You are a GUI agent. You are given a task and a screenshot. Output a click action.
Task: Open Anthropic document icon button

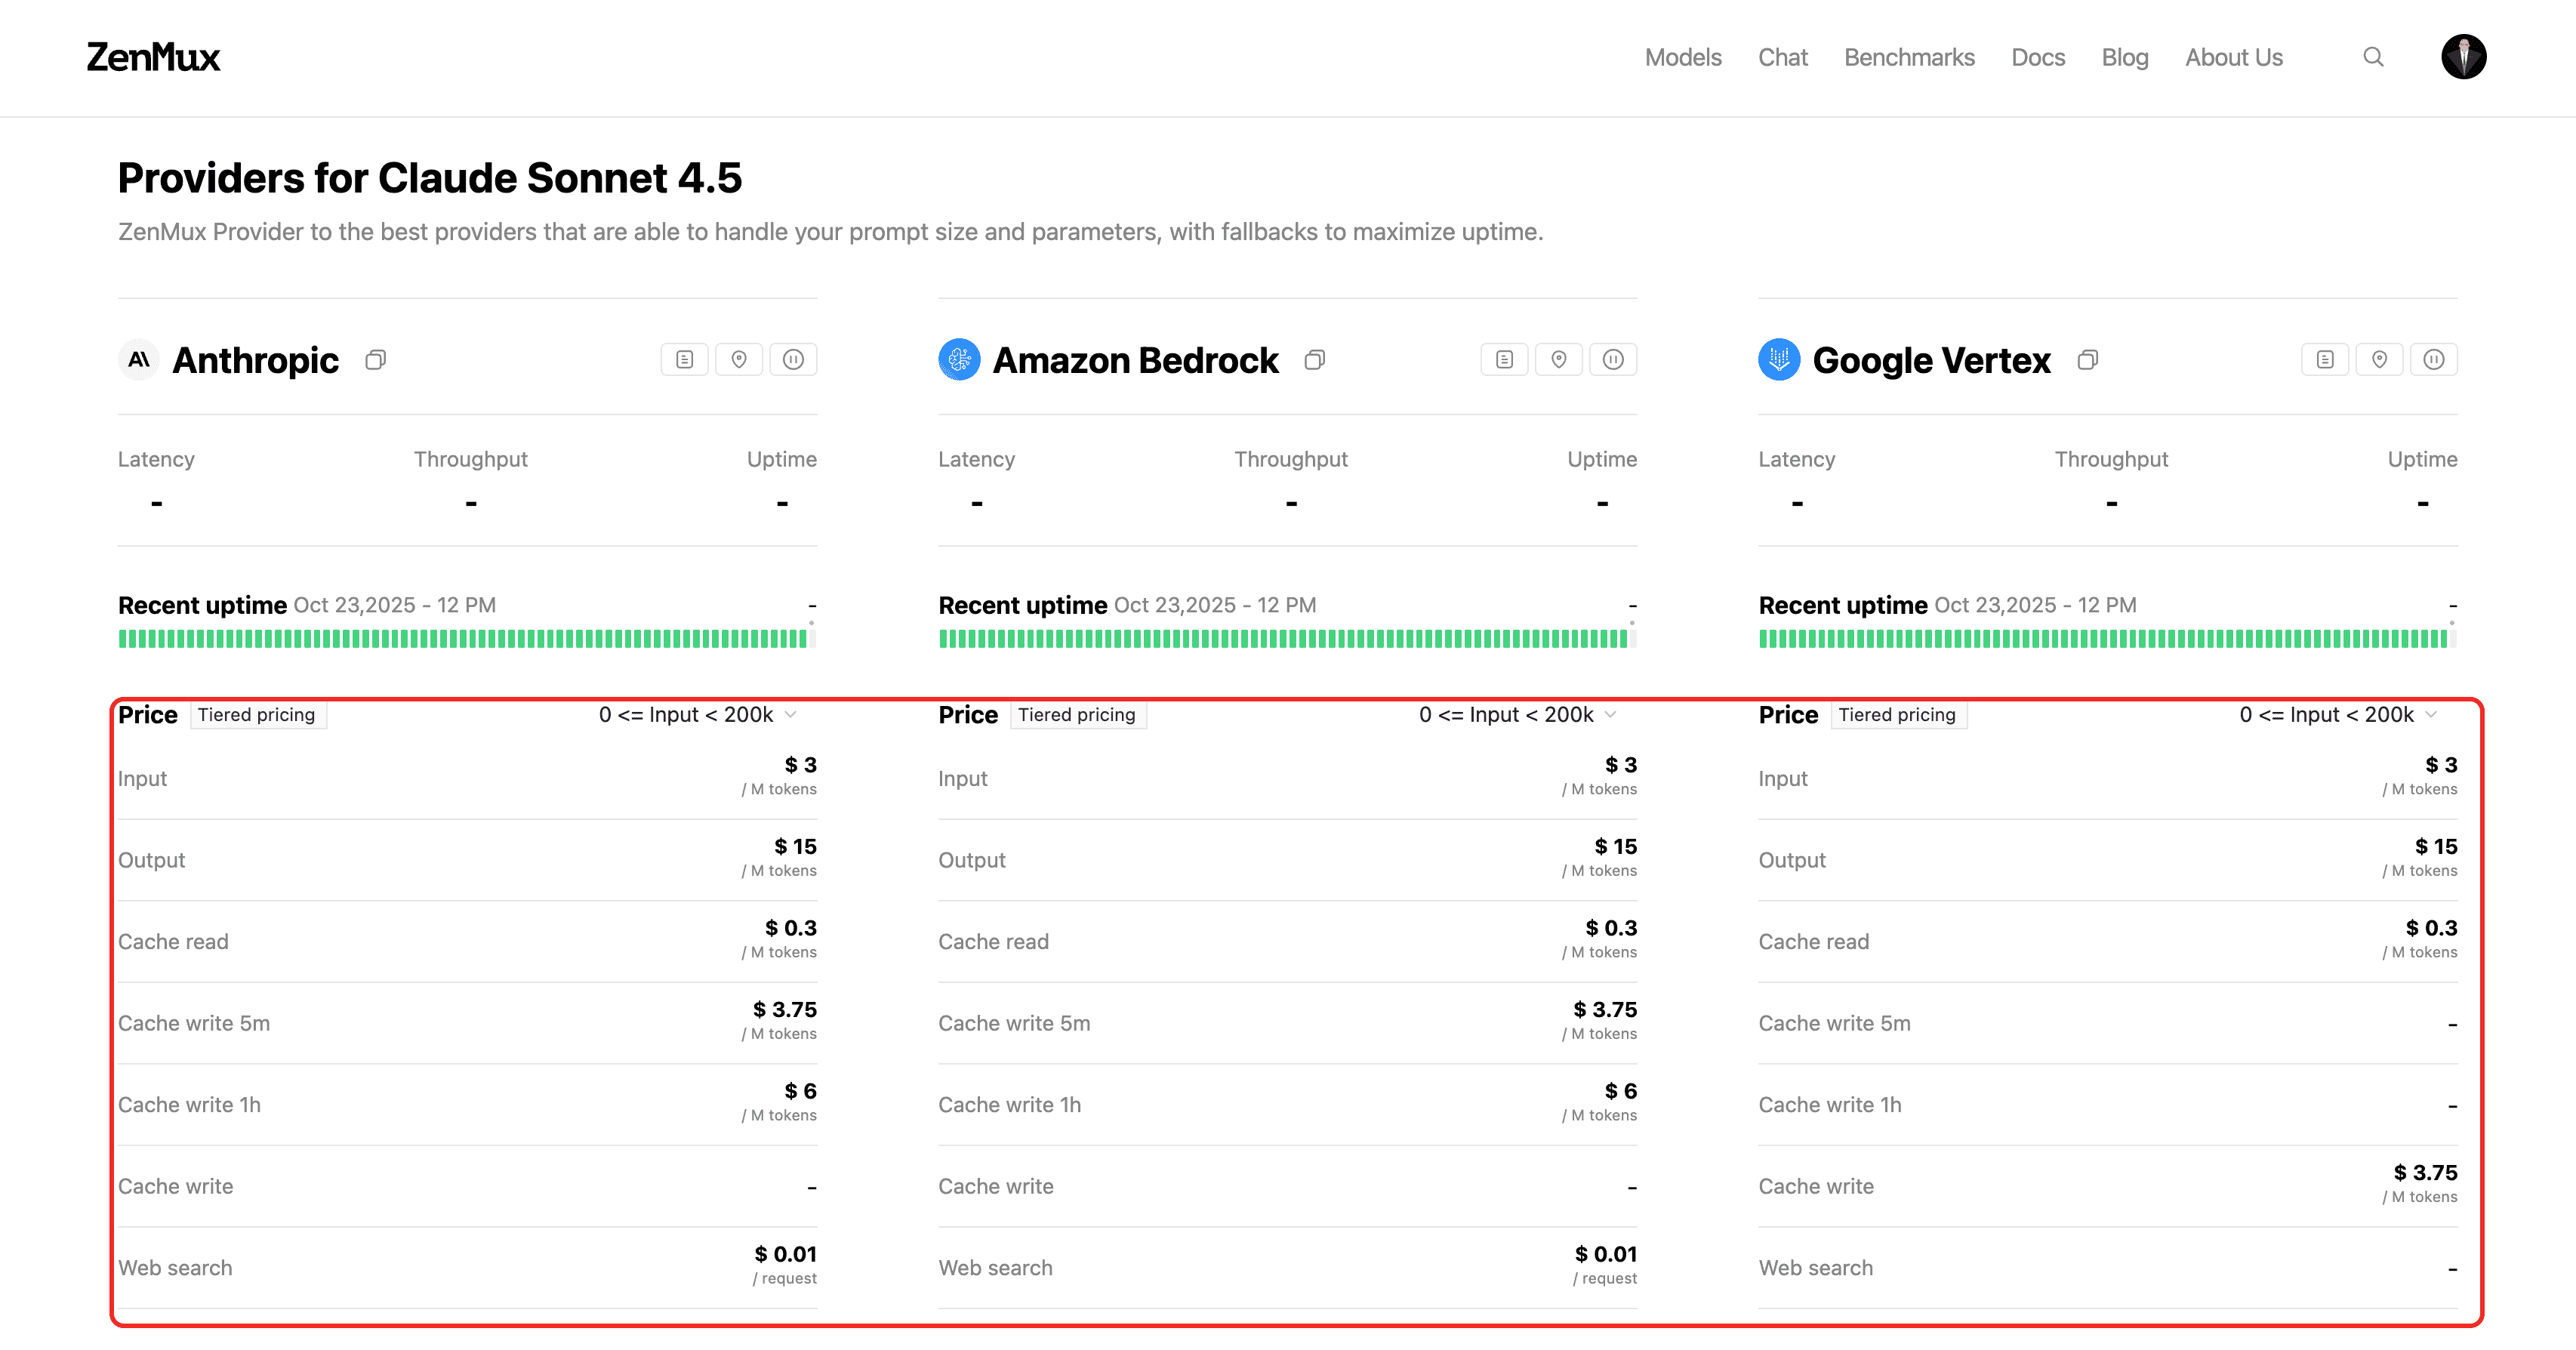click(x=685, y=360)
